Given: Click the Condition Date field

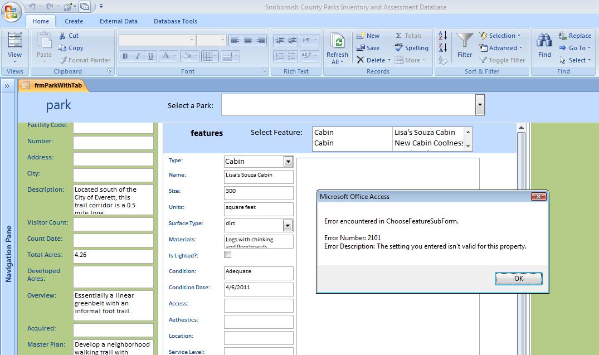Looking at the screenshot, I should 259,289.
